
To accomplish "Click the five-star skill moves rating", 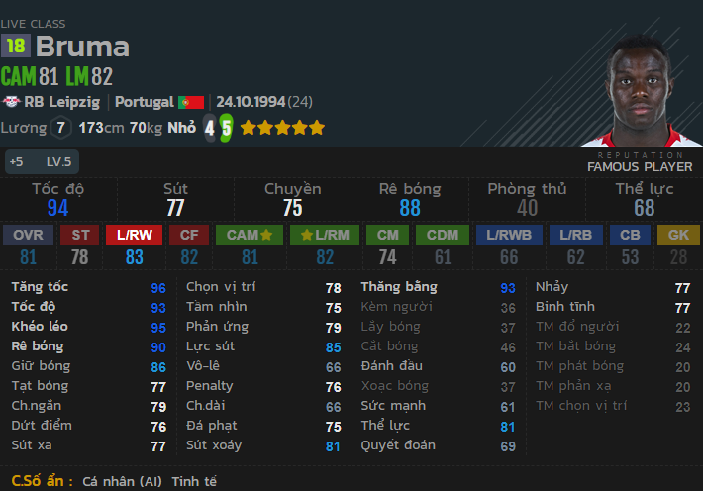I will tap(282, 128).
